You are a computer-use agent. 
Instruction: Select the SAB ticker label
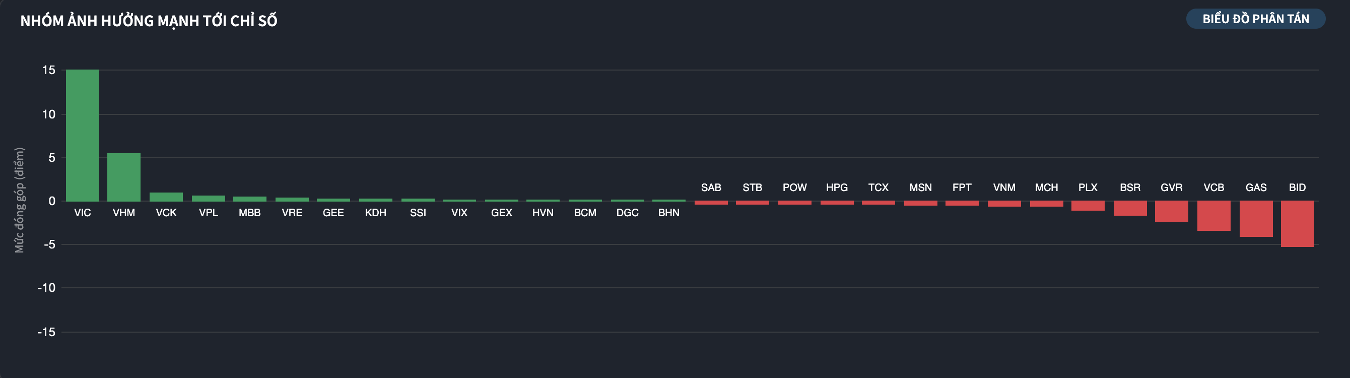711,187
